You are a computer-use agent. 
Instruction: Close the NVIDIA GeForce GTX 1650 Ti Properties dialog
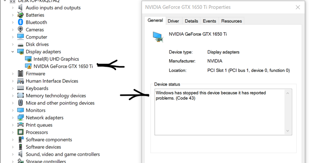pyautogui.click(x=298, y=7)
